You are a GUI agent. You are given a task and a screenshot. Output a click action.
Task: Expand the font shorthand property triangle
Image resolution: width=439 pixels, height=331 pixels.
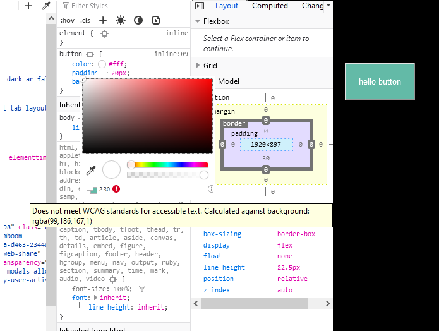click(x=95, y=298)
